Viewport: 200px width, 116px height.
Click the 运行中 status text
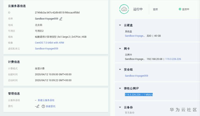point(138,9)
